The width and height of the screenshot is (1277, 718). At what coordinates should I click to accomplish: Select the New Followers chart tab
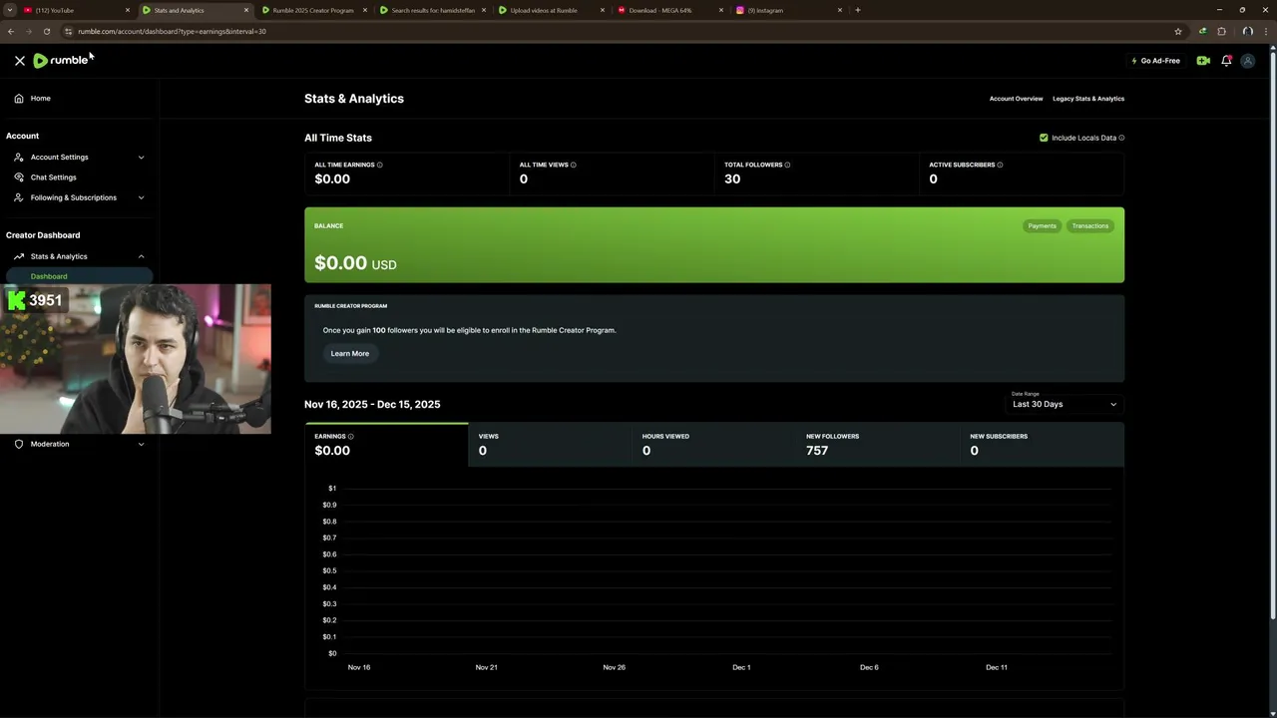(878, 445)
